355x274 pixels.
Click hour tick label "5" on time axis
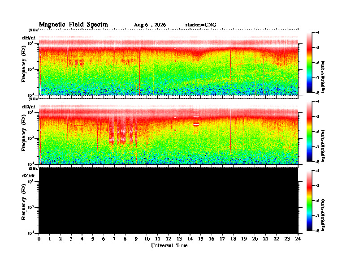[93, 239]
